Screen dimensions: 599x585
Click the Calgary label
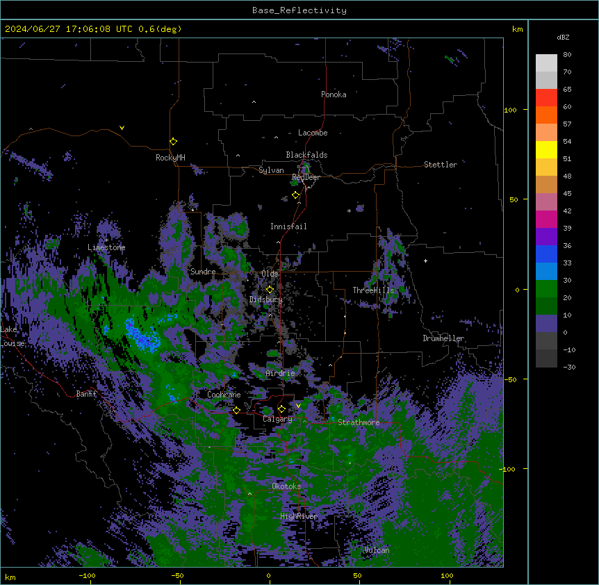[277, 419]
